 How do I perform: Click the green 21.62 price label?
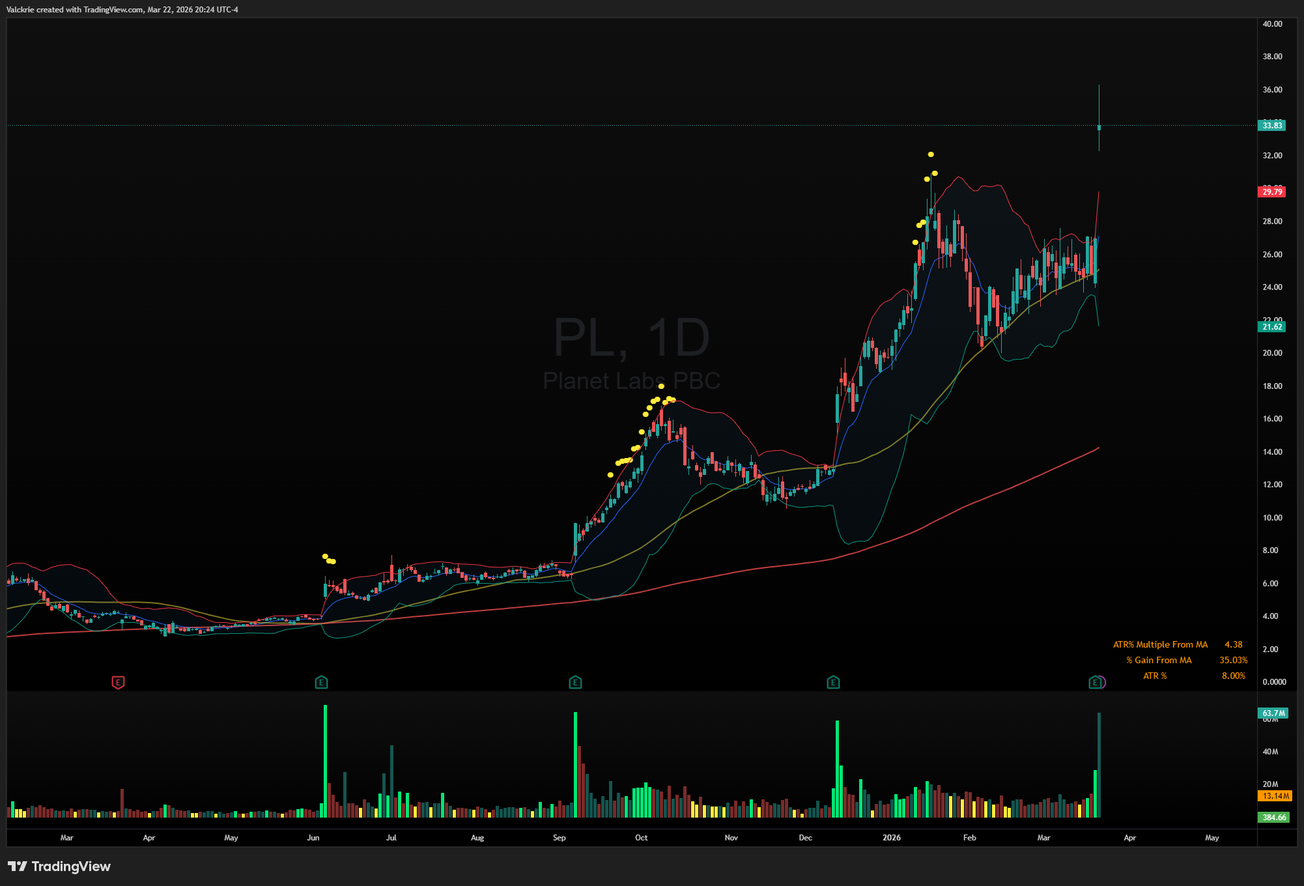point(1271,327)
